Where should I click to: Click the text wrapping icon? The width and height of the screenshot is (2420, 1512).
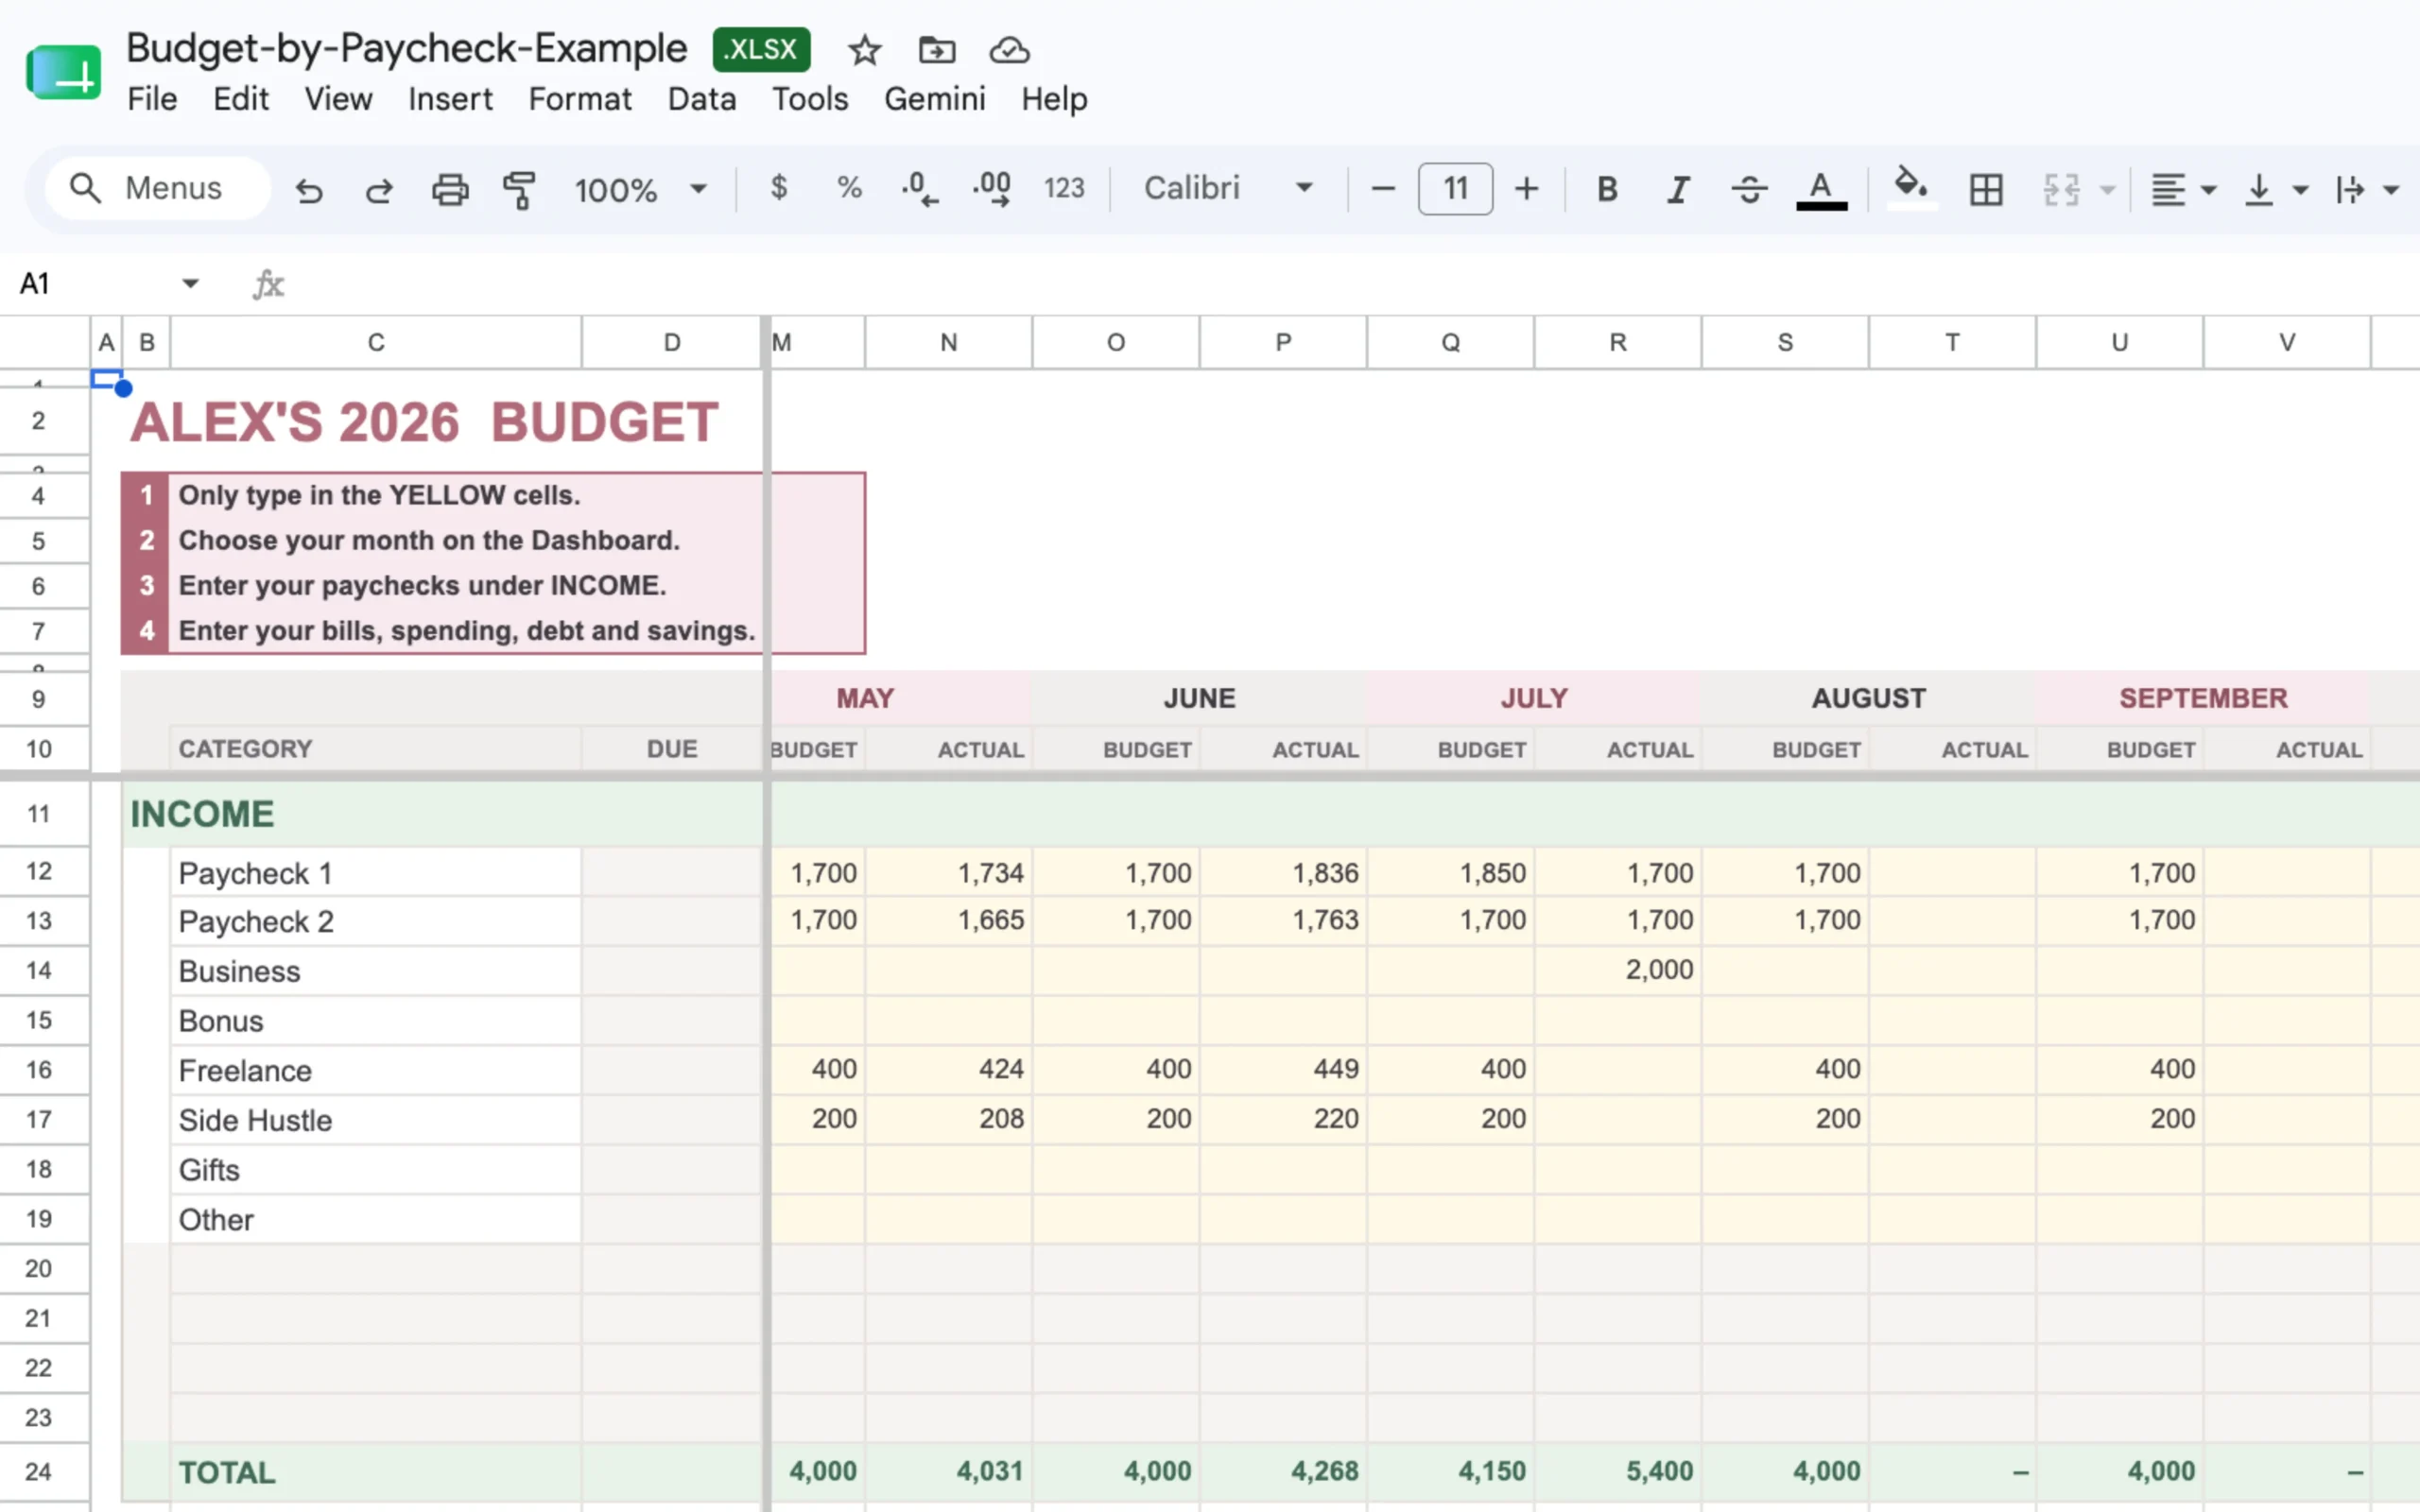(x=2349, y=189)
